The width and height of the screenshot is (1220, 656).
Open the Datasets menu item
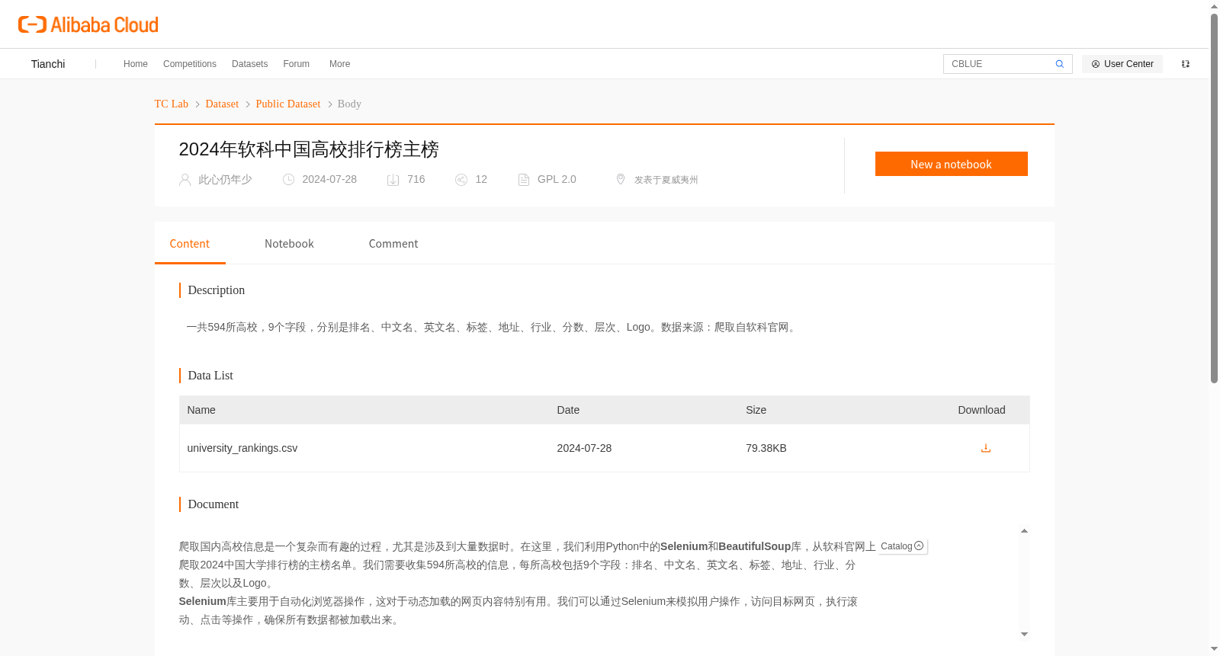(x=249, y=64)
